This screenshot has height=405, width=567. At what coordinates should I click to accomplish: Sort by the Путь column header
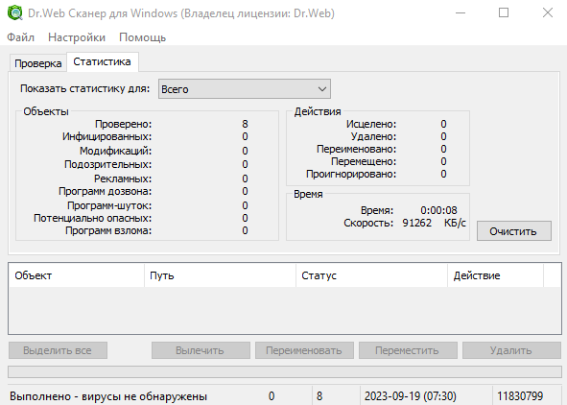[220, 275]
